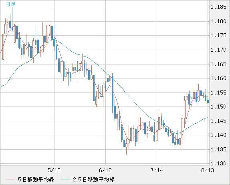Click the pink 5-day average legend line
This screenshot has width=230, height=185.
tap(10, 179)
